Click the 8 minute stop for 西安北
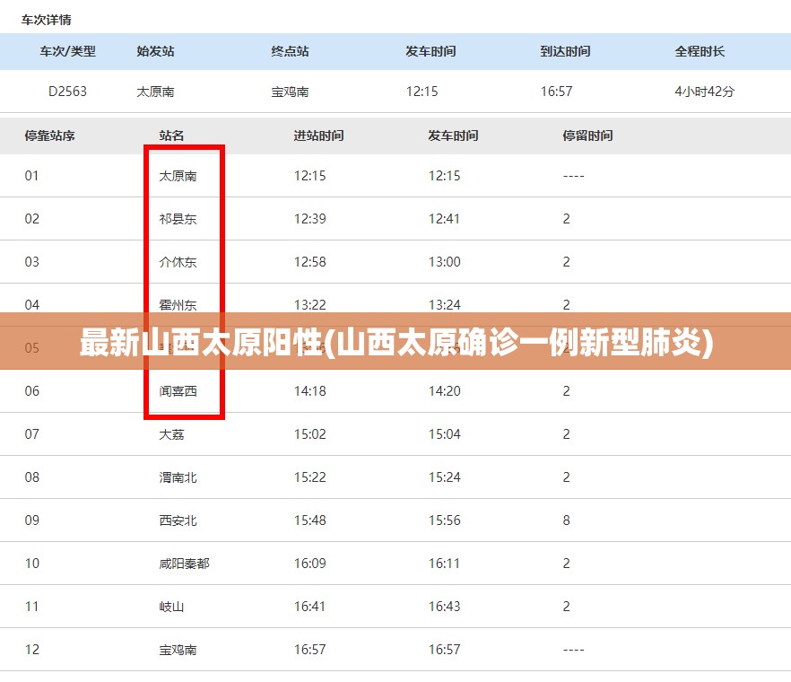 [x=567, y=520]
